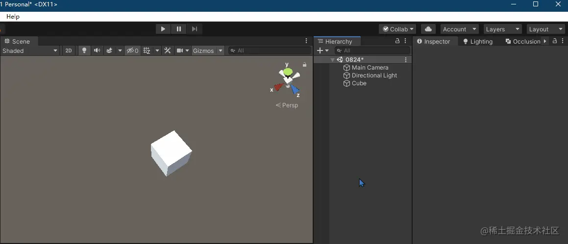Toggle 2D view mode
The image size is (568, 244).
click(x=69, y=50)
